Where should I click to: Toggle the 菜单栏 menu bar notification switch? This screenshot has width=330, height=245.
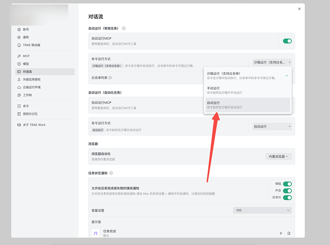pos(287,197)
